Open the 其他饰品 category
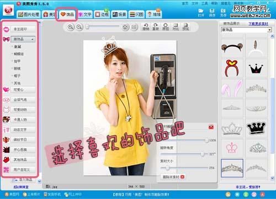Image resolution: width=276 pixels, height=199 pixels. click(23, 160)
